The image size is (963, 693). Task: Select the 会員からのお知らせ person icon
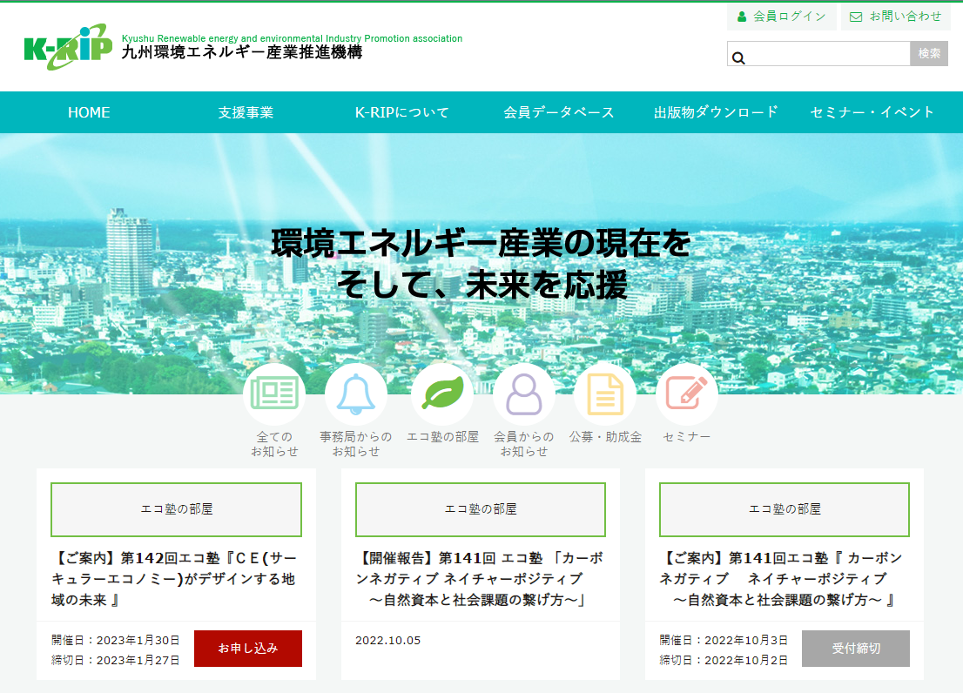point(524,394)
